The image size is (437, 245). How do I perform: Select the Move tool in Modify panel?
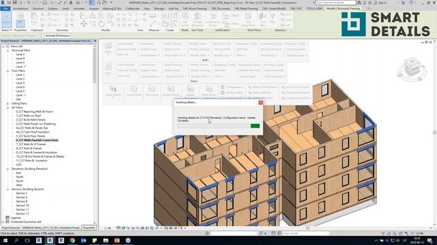83,24
